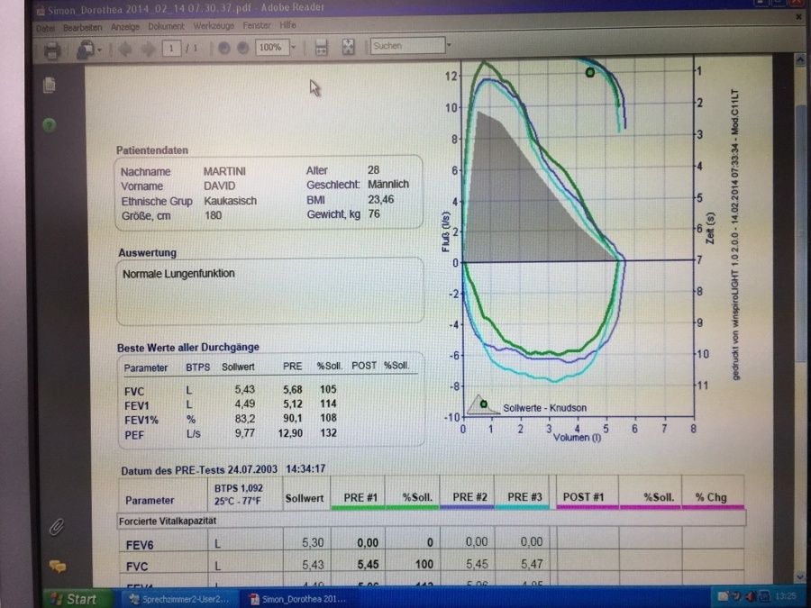Image resolution: width=811 pixels, height=608 pixels.
Task: Open the Fenster menu
Action: pyautogui.click(x=257, y=27)
